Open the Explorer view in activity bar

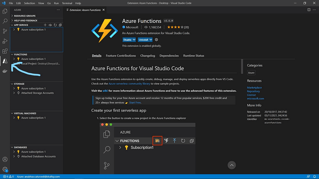(x=5, y=11)
